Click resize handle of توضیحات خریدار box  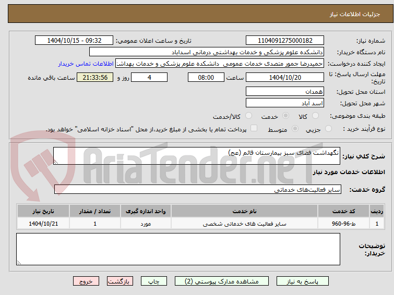[x=19, y=263]
